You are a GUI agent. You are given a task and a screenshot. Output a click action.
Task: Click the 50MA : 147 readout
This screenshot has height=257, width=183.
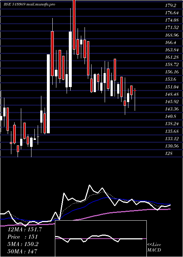(22, 251)
